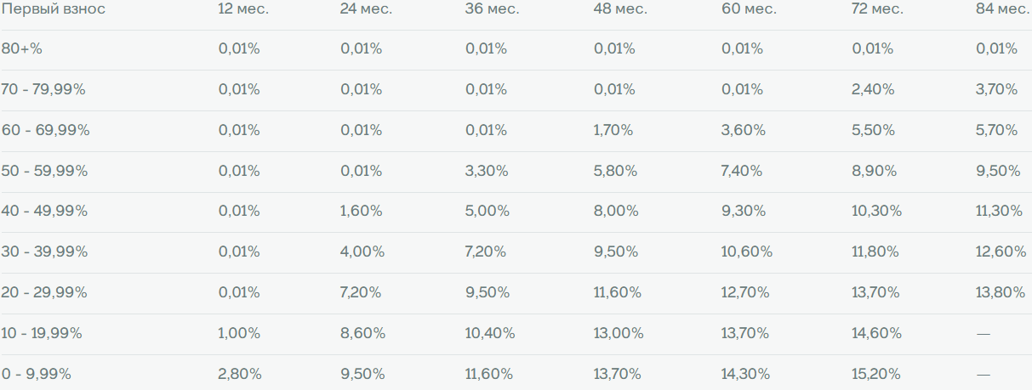Select the 13,80% rate cell
1032x390 pixels.
tap(1001, 292)
